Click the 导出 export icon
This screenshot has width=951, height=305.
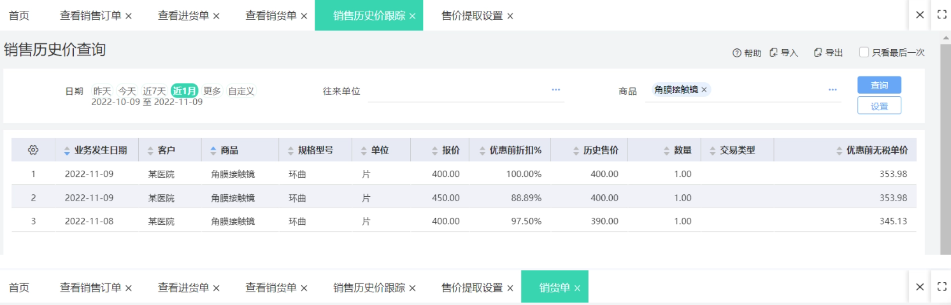[x=818, y=53]
